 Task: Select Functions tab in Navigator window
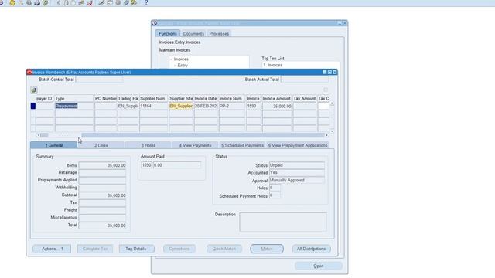[168, 33]
